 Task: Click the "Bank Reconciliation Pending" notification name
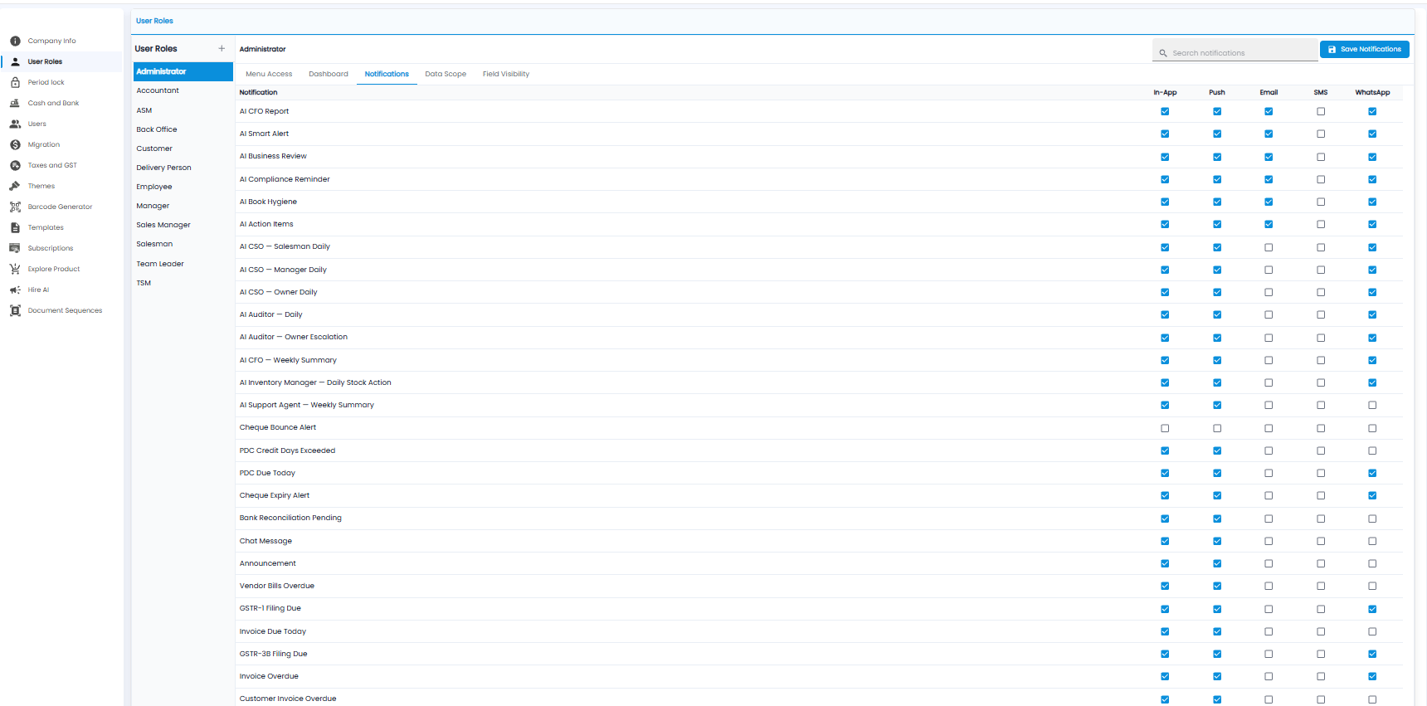(290, 518)
